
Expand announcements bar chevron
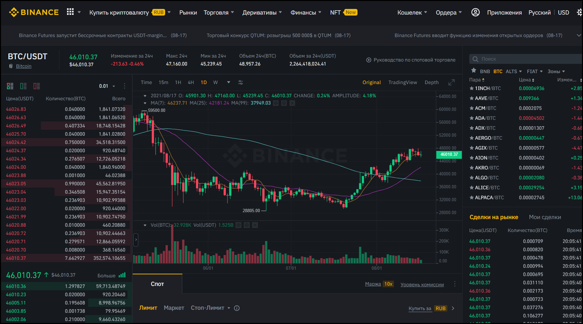pyautogui.click(x=579, y=35)
